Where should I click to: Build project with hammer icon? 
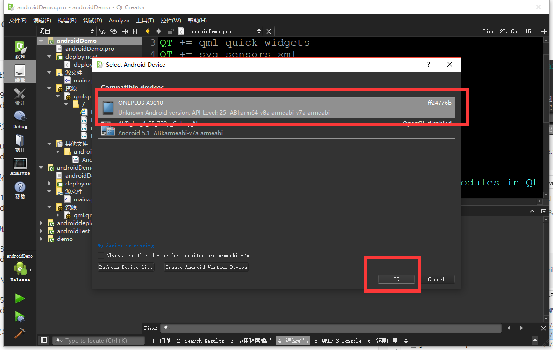pyautogui.click(x=20, y=332)
